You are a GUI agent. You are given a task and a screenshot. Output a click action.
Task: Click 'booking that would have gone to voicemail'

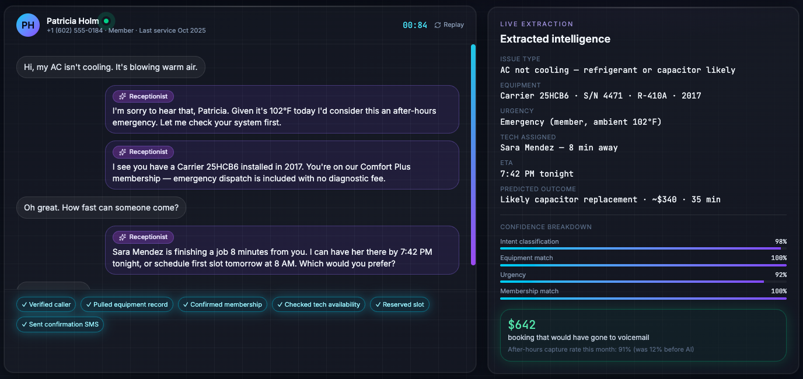click(x=578, y=338)
